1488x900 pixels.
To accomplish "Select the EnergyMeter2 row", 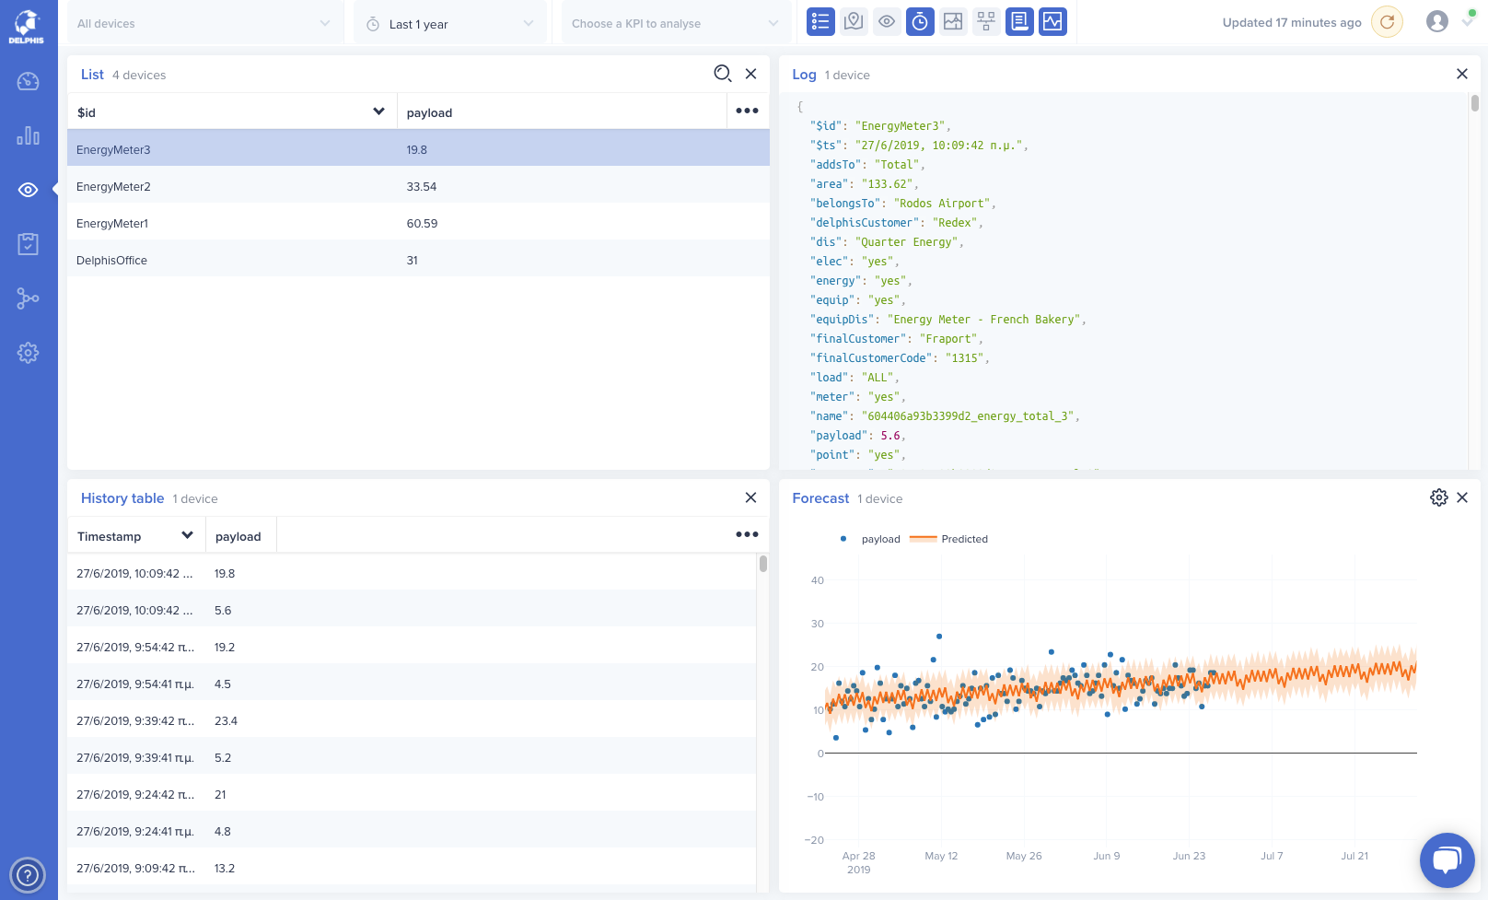I will 418,186.
